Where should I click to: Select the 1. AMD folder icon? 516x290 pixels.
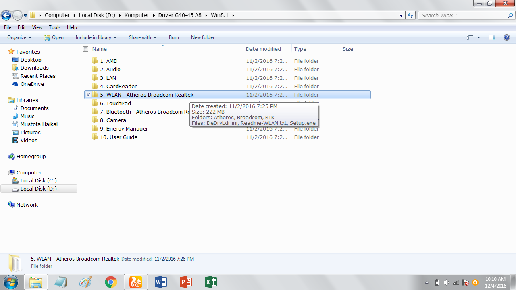click(x=95, y=61)
